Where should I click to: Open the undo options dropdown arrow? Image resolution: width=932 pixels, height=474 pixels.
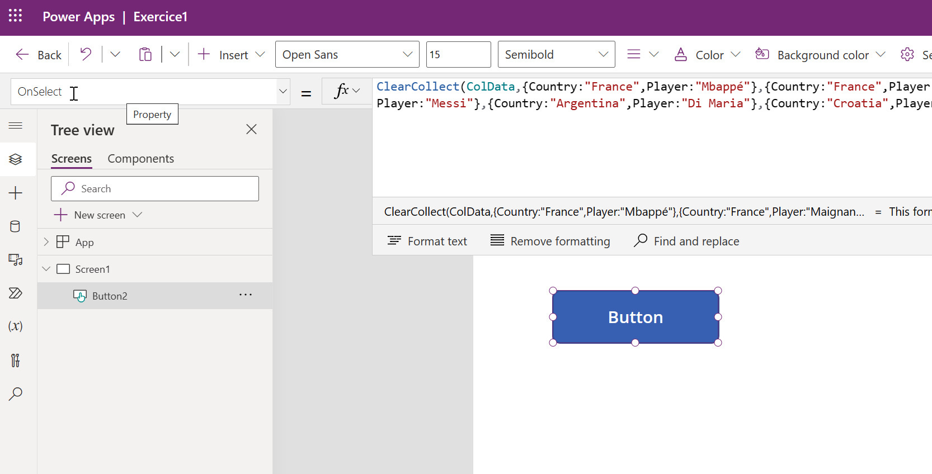pos(115,54)
